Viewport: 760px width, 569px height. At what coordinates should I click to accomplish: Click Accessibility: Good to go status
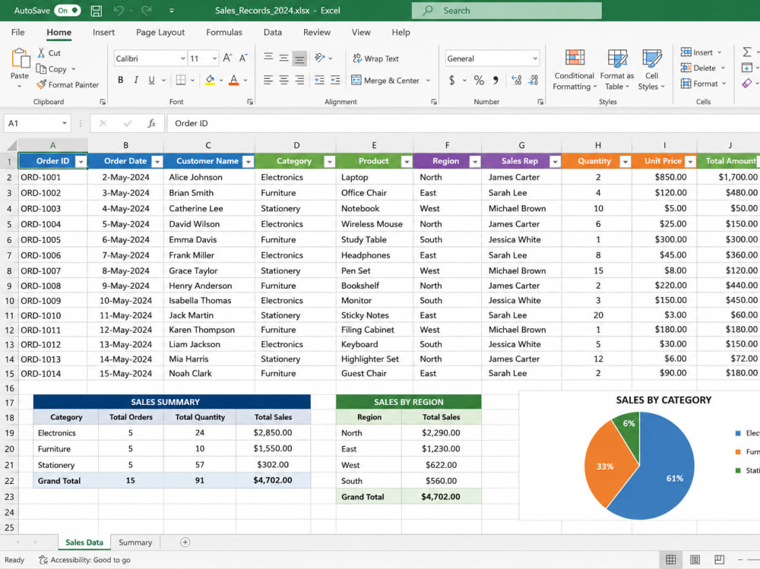pos(85,560)
